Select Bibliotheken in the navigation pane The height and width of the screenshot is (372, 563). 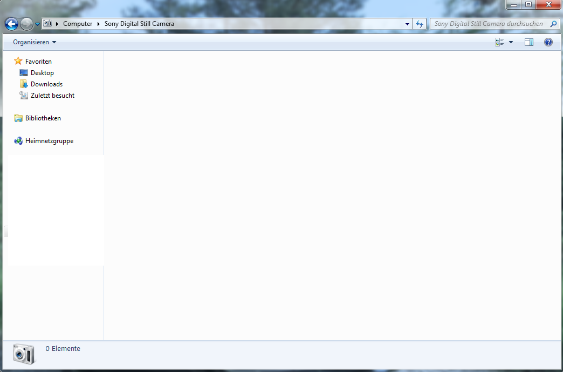43,118
